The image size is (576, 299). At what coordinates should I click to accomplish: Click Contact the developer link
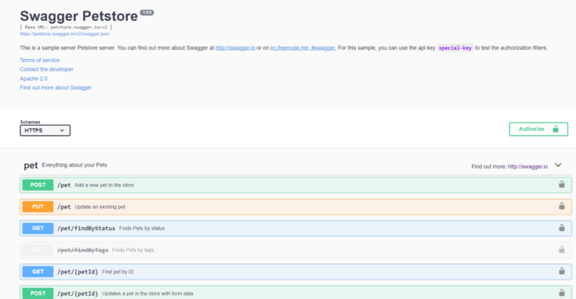[x=46, y=70]
